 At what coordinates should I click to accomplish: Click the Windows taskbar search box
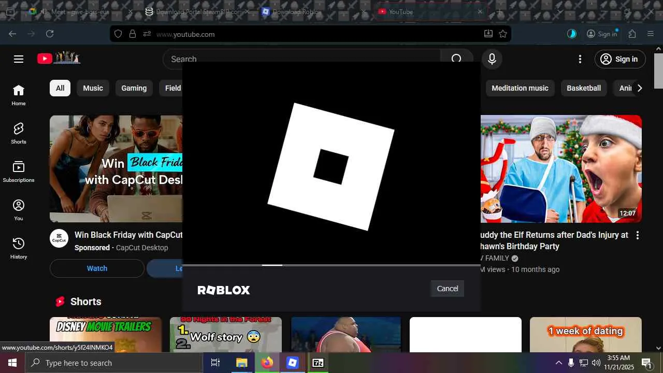[114, 363]
